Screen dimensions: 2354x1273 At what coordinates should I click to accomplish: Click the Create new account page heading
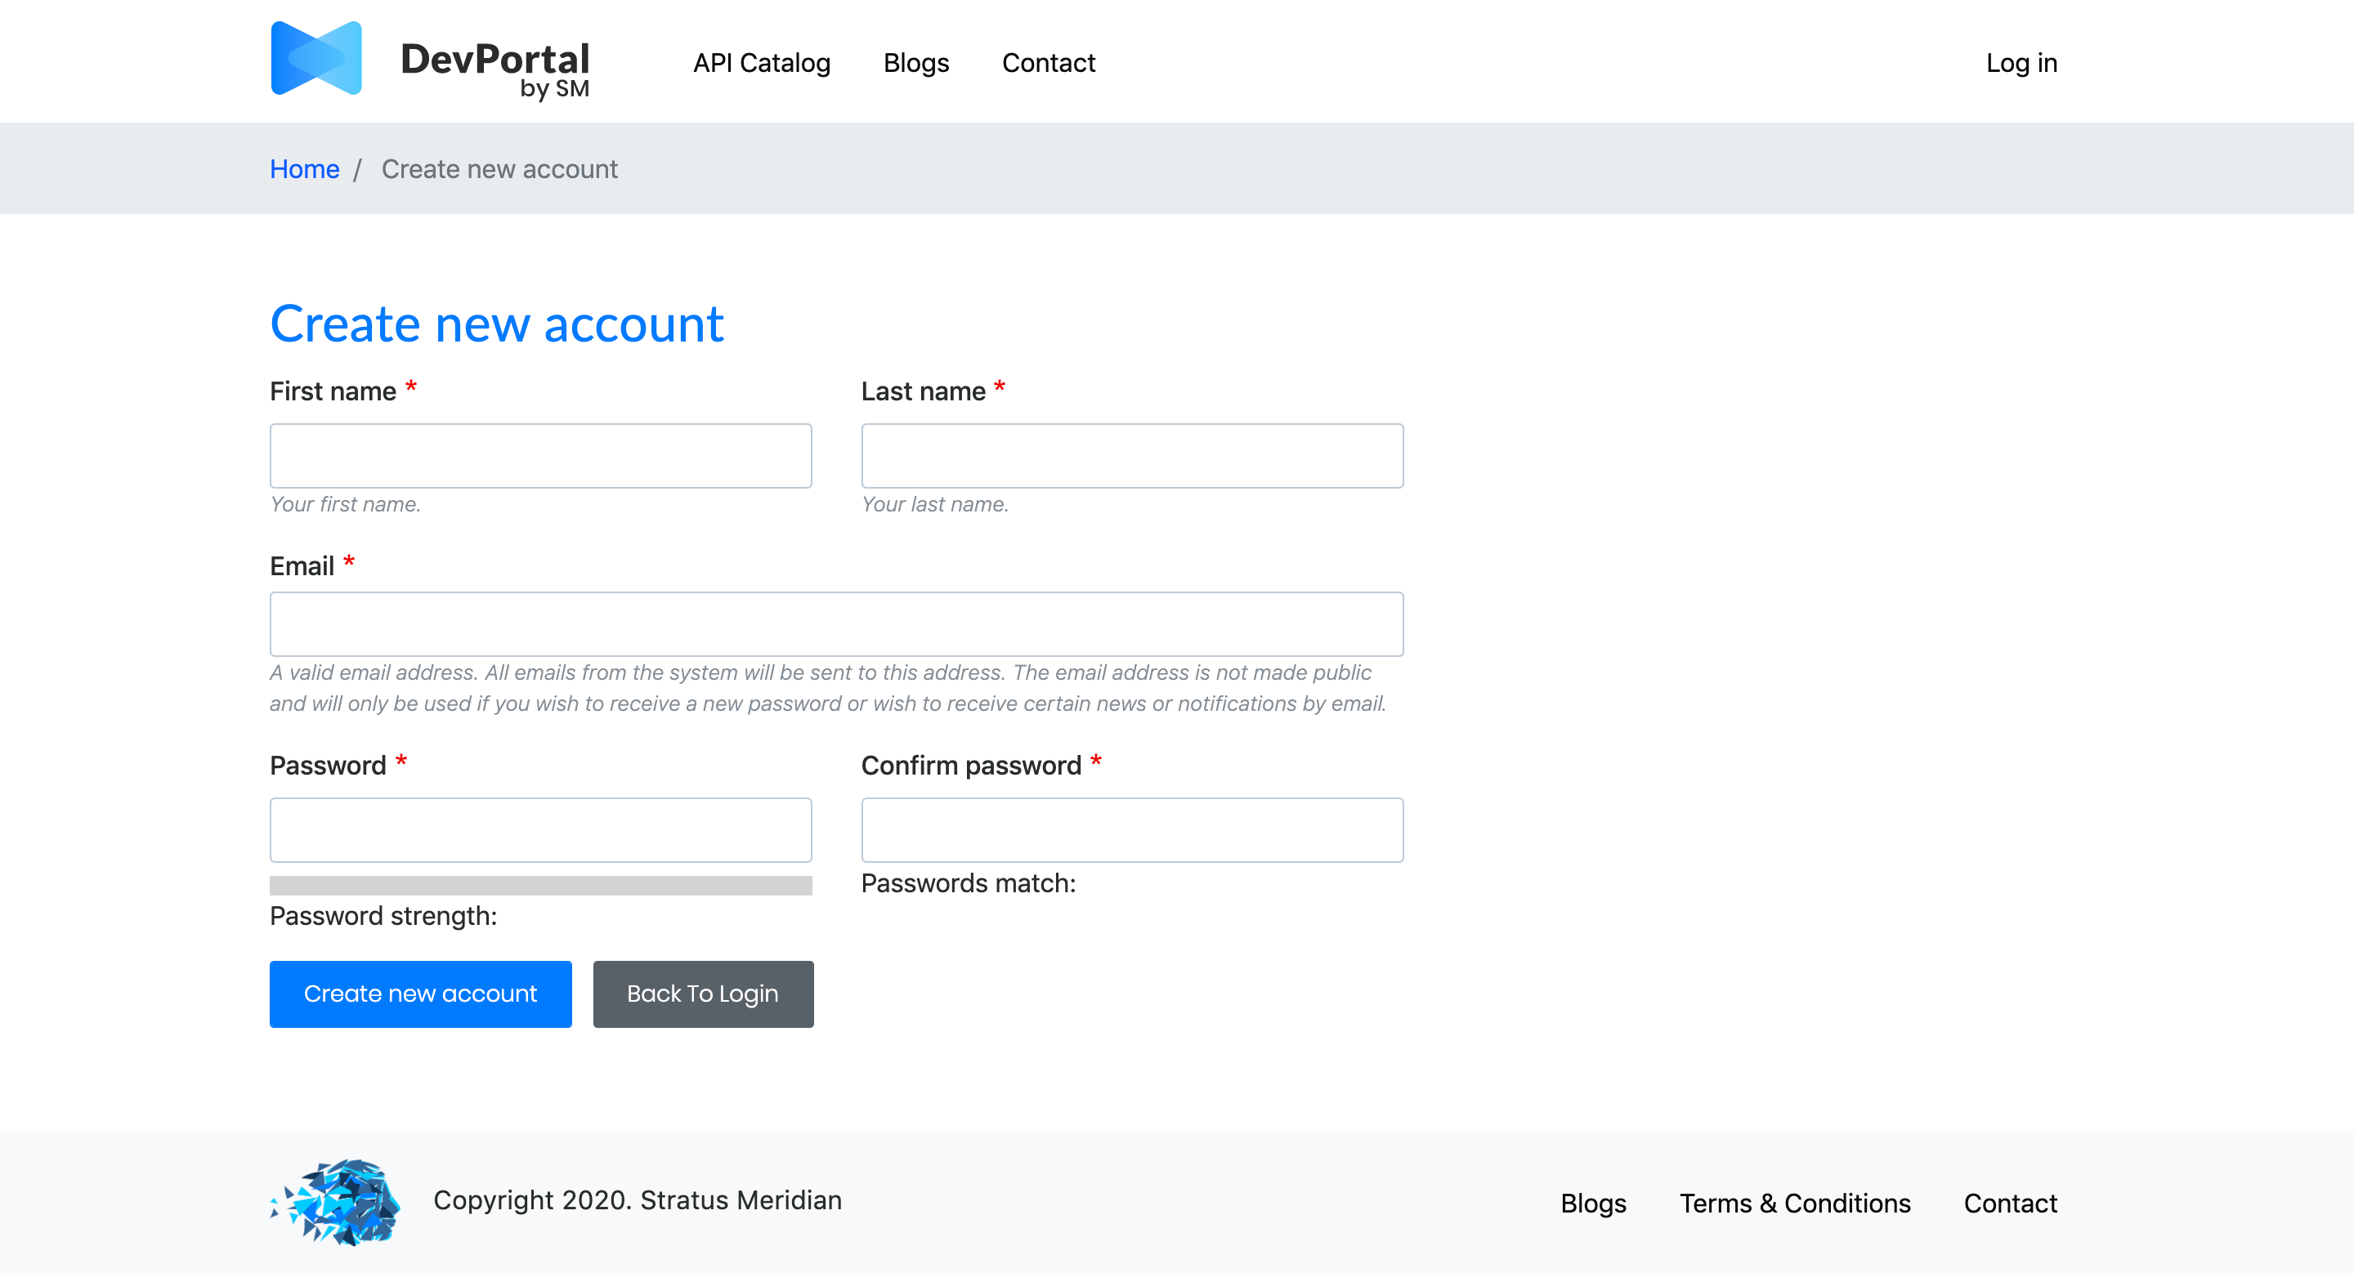(497, 324)
